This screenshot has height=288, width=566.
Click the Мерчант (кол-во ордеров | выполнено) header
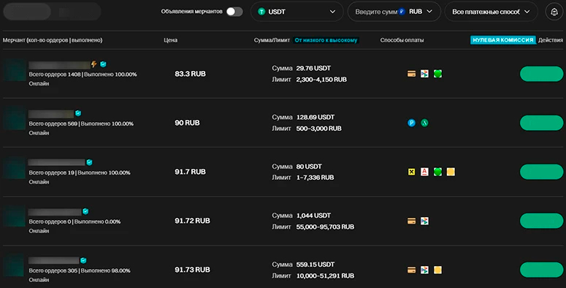(x=53, y=40)
